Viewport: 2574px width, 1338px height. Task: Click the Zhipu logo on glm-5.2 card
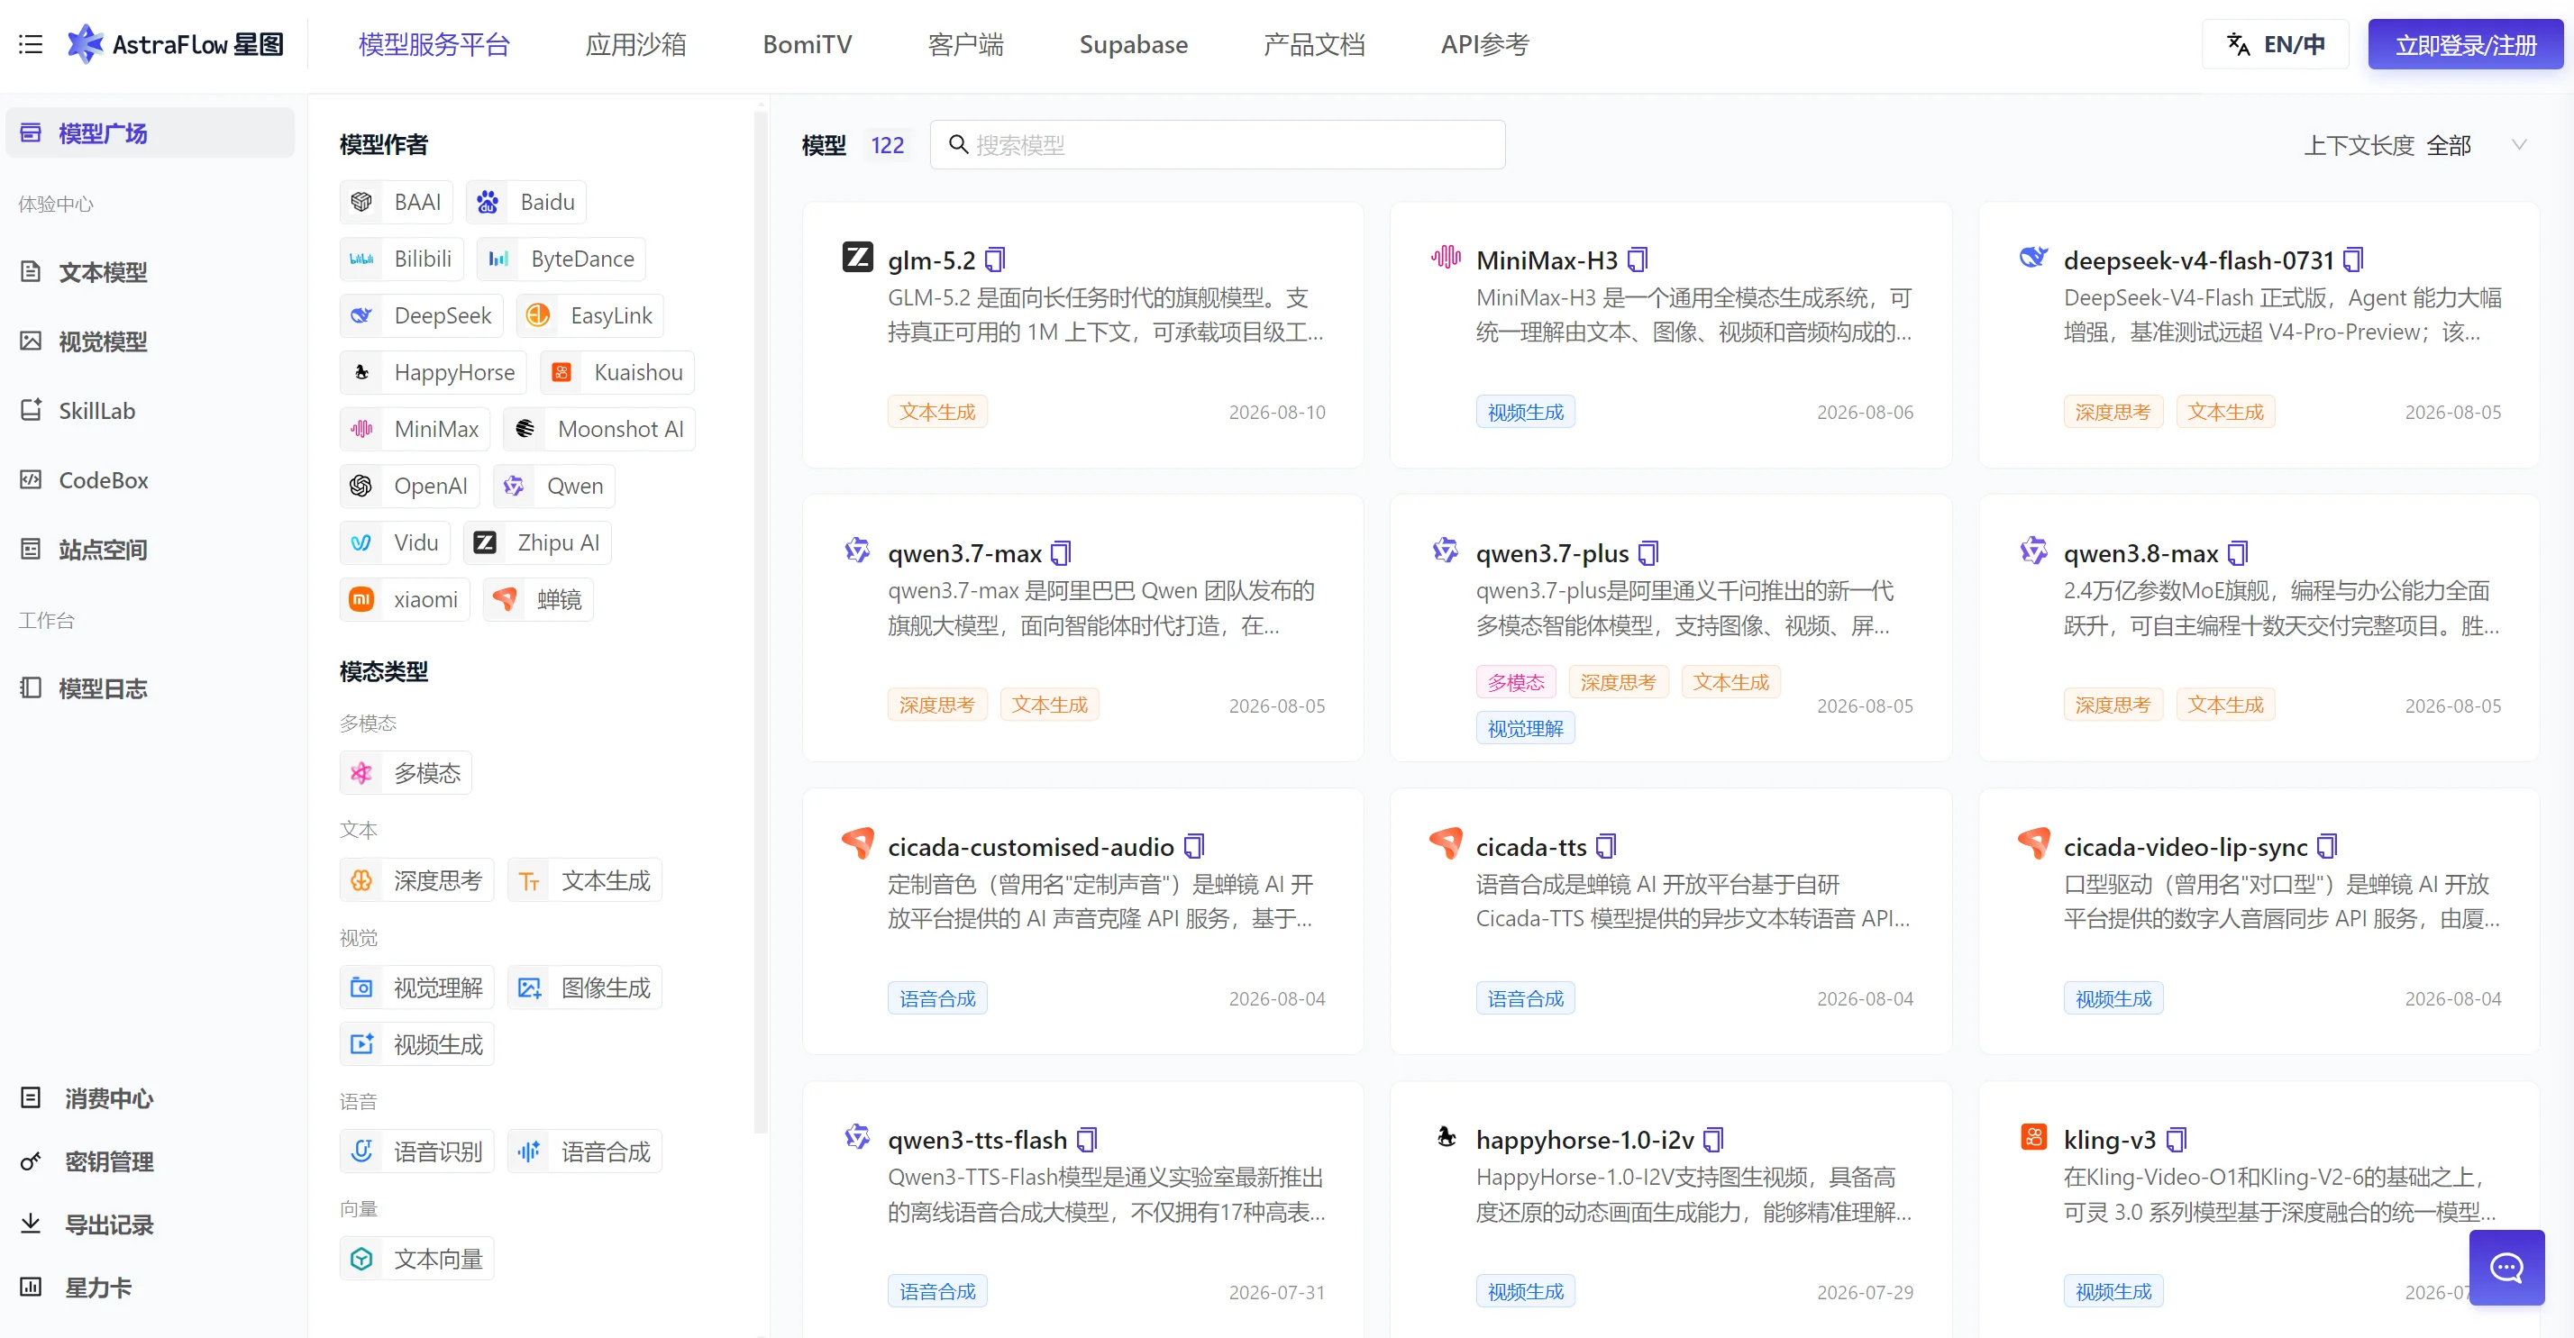857,258
